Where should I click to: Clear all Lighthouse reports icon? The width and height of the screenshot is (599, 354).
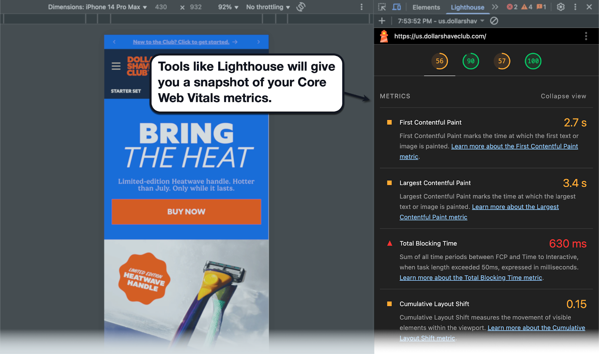(x=494, y=21)
